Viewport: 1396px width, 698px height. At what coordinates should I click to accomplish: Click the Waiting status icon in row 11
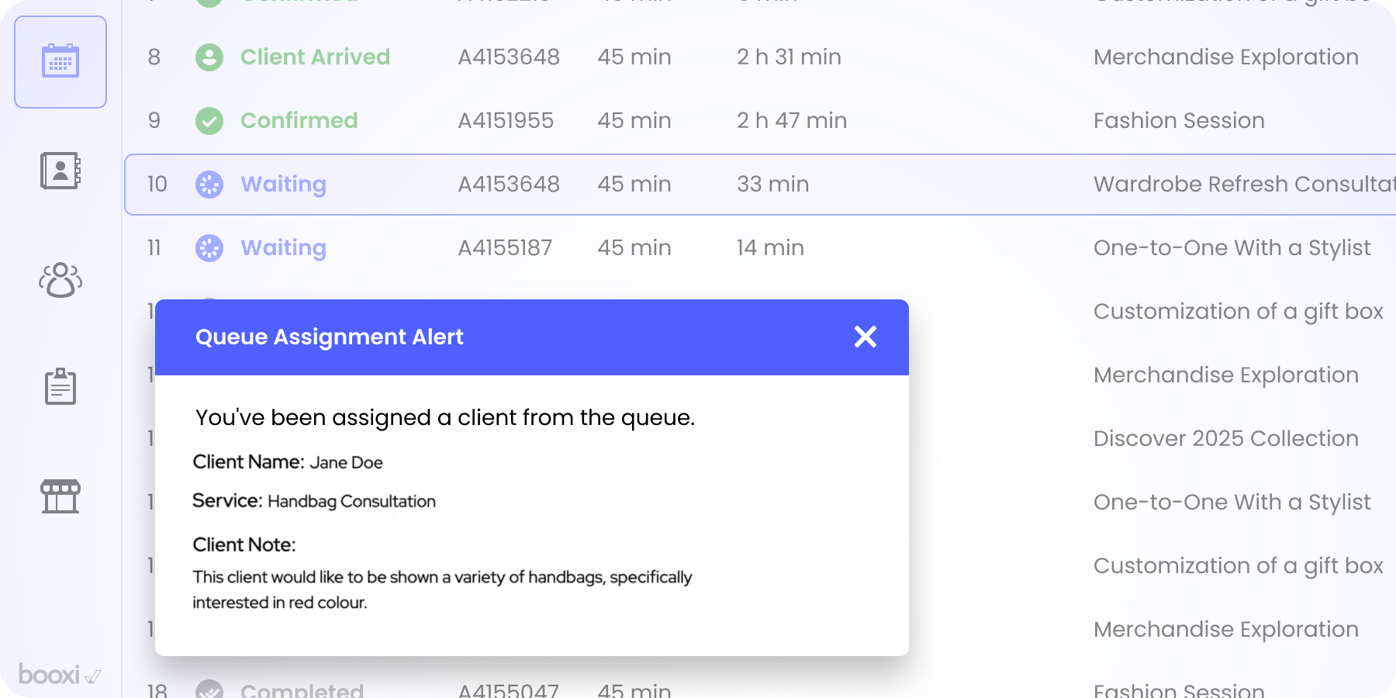pyautogui.click(x=209, y=248)
